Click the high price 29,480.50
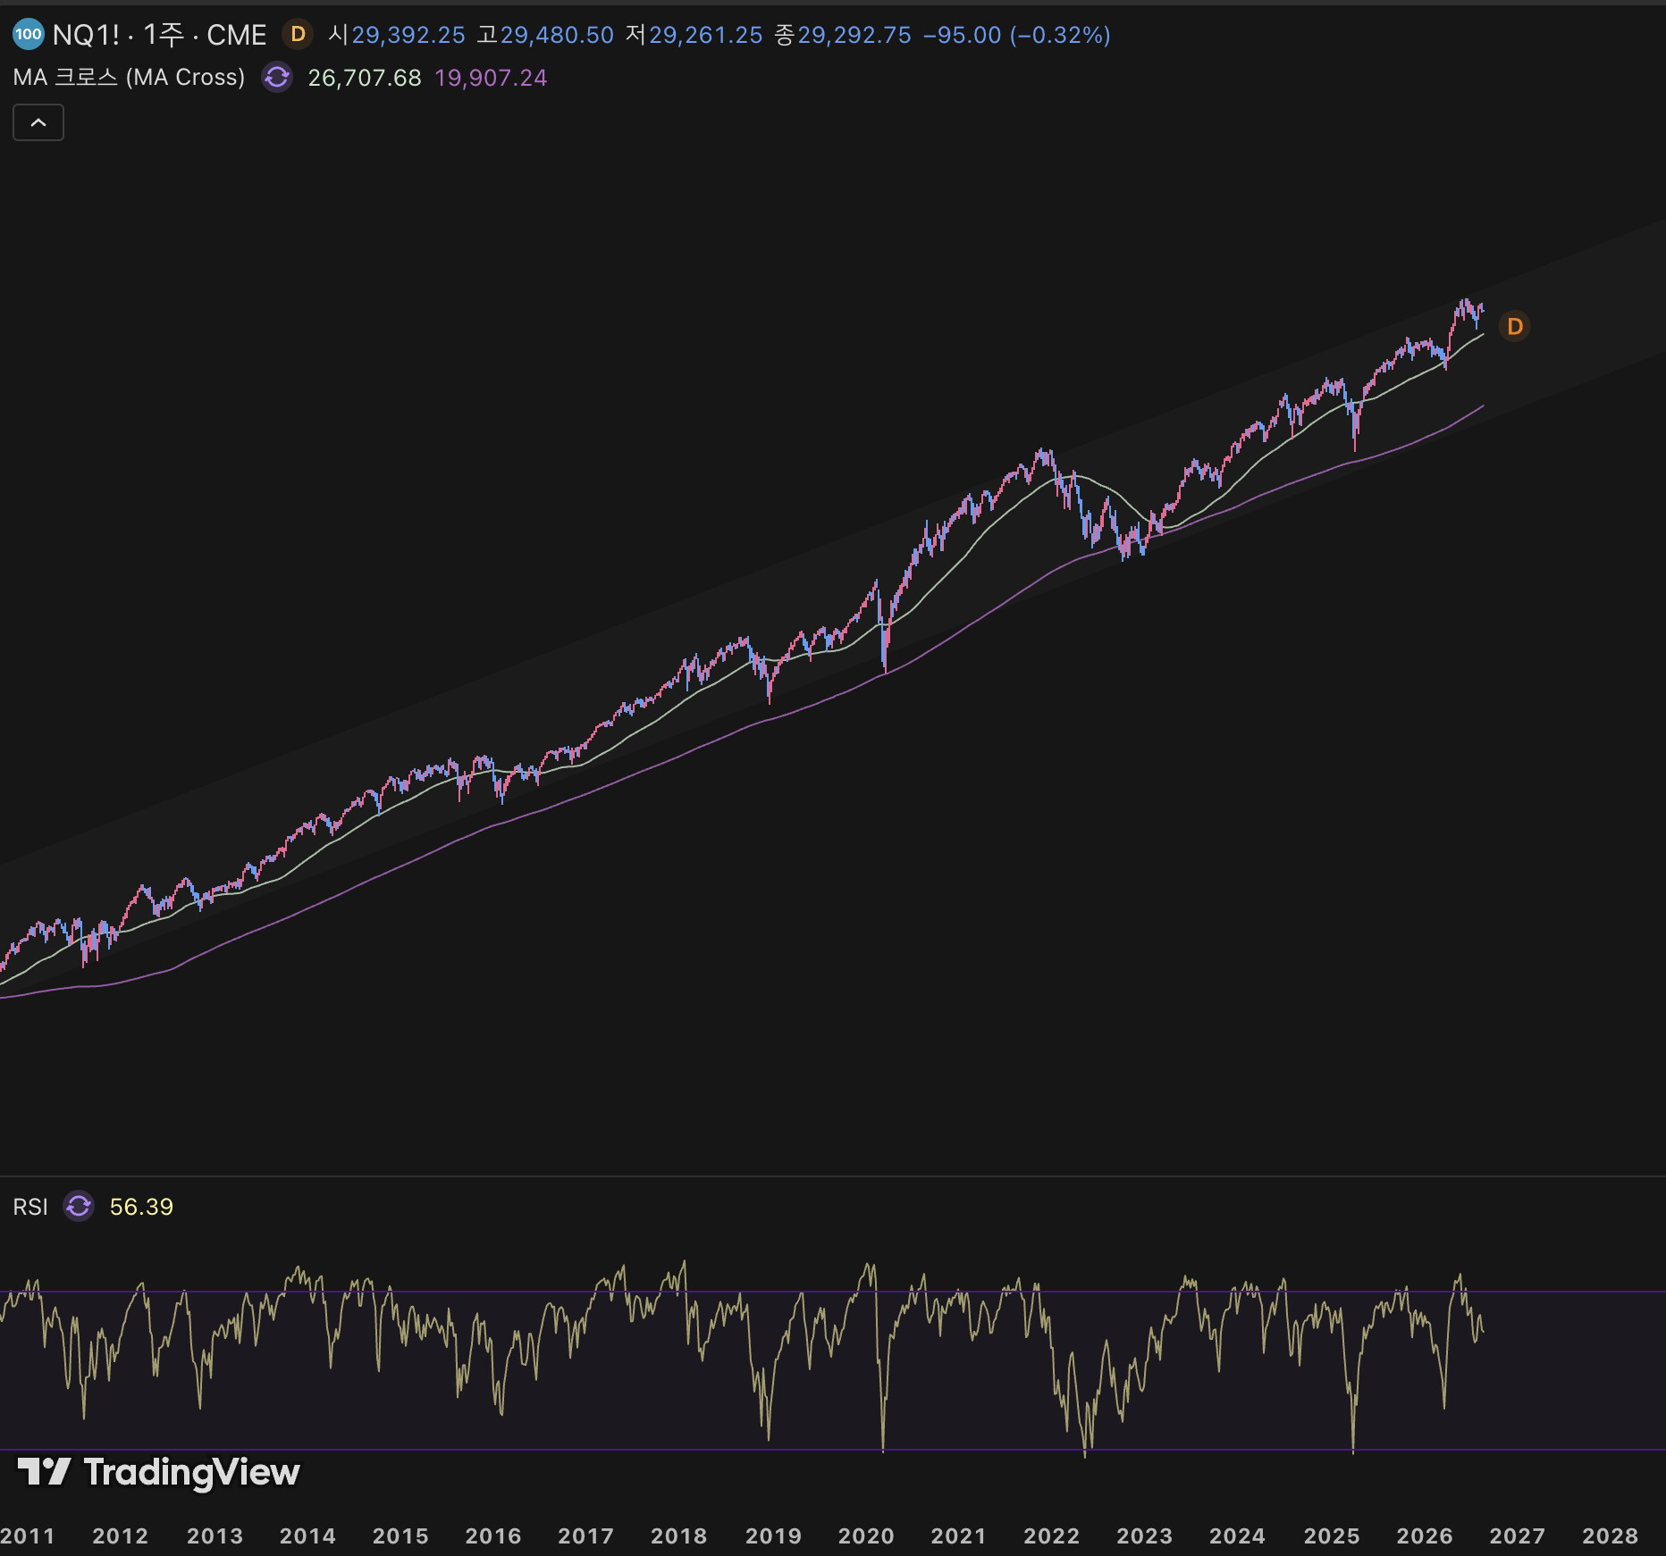The image size is (1666, 1556). tap(557, 35)
